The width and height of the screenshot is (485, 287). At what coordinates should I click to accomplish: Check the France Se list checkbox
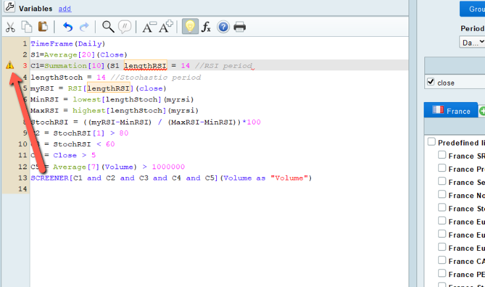pos(442,181)
